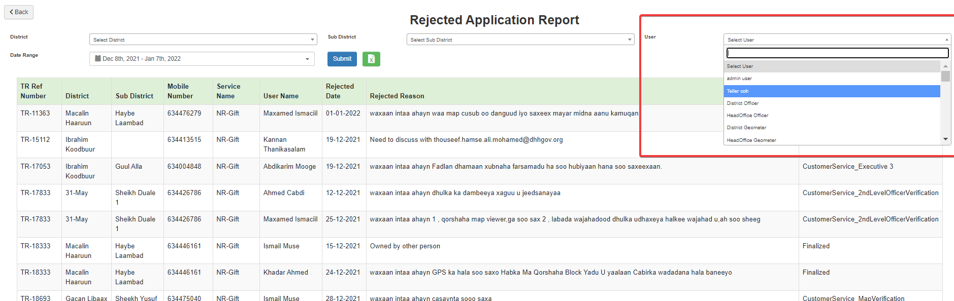The height and width of the screenshot is (301, 954).
Task: Choose Teller coh from user list
Action: pos(832,91)
